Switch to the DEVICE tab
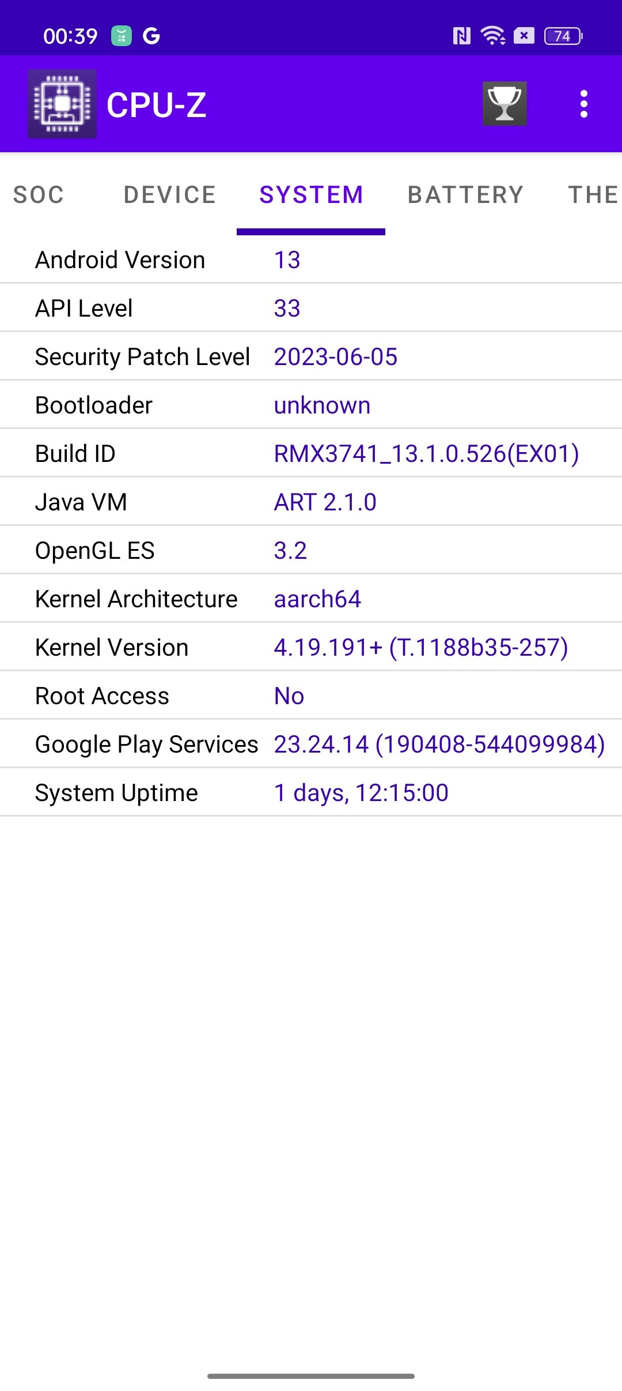 coord(170,195)
